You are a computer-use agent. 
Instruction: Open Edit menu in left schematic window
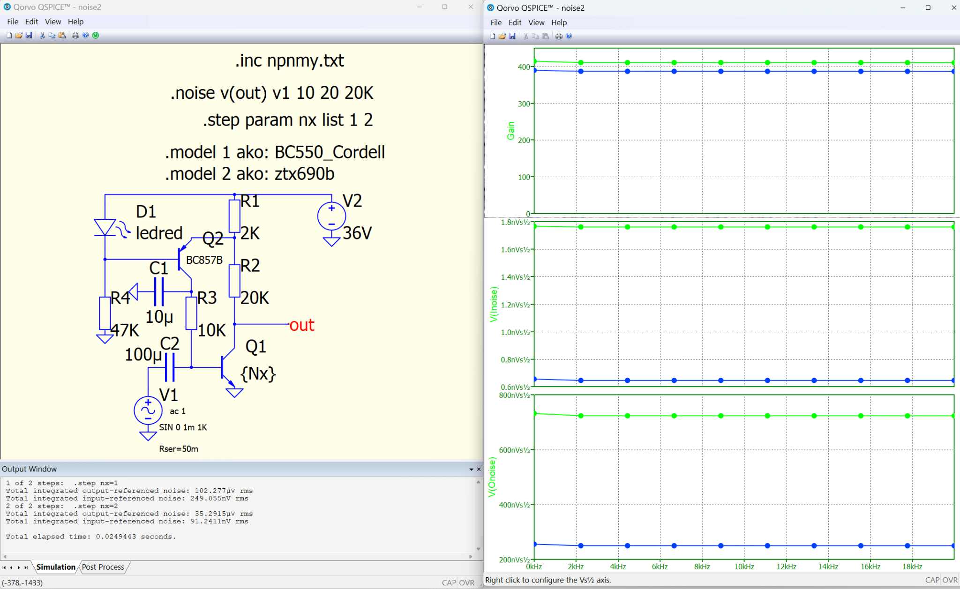[x=31, y=22]
